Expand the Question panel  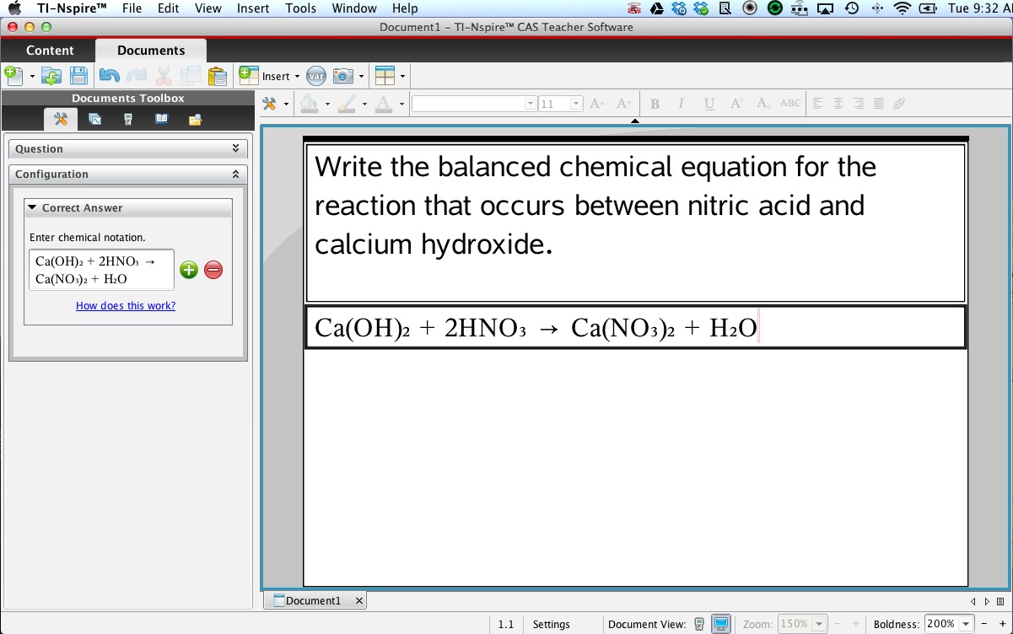pyautogui.click(x=235, y=148)
